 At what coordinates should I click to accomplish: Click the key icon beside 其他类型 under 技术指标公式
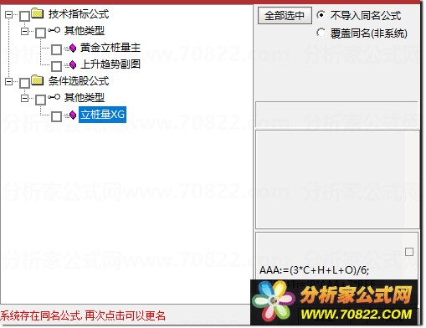coord(54,30)
